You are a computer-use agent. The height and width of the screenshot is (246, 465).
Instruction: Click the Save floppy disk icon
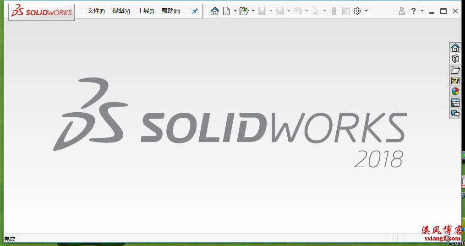point(262,11)
